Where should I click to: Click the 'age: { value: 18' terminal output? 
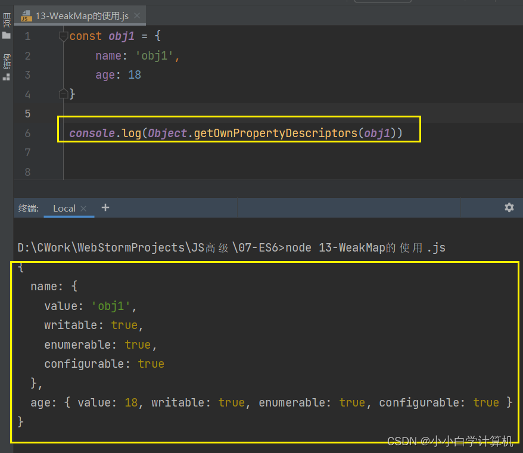pos(84,402)
